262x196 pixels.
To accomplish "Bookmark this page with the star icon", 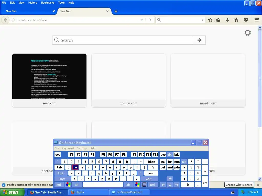I will [210, 20].
